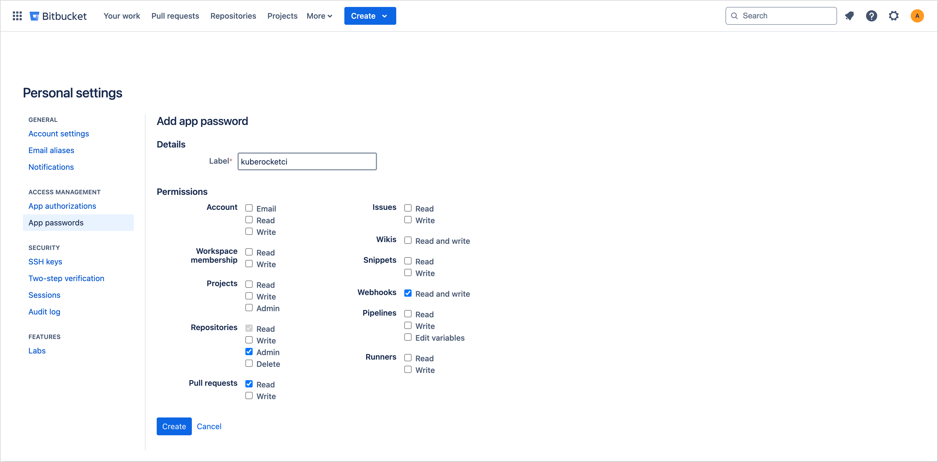Click the Label input field
938x462 pixels.
pyautogui.click(x=307, y=161)
